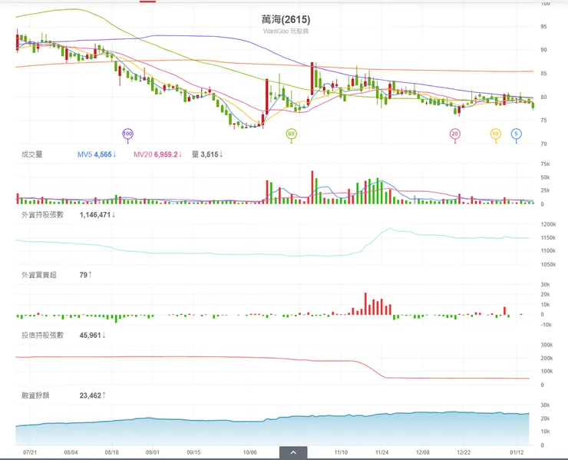Viewport: 568px width, 460px height.
Task: Click the 45,961 trust holdings value
Action: coord(92,336)
